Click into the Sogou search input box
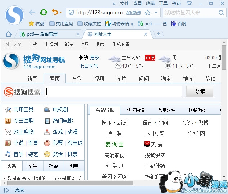Viewport: 228px width, 194px height. click(113, 91)
